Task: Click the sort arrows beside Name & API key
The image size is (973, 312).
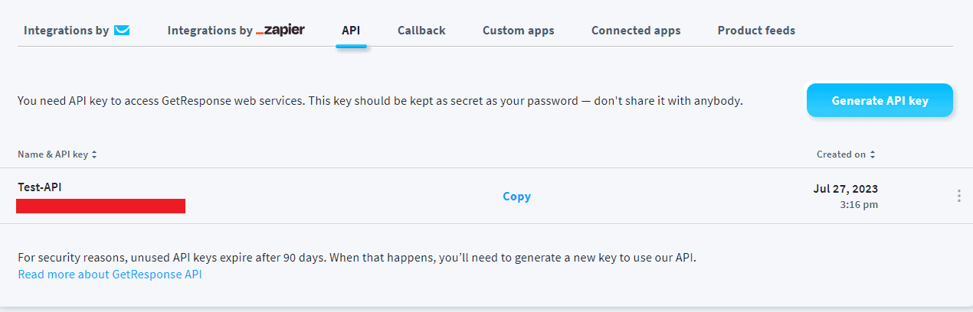Action: [x=94, y=154]
